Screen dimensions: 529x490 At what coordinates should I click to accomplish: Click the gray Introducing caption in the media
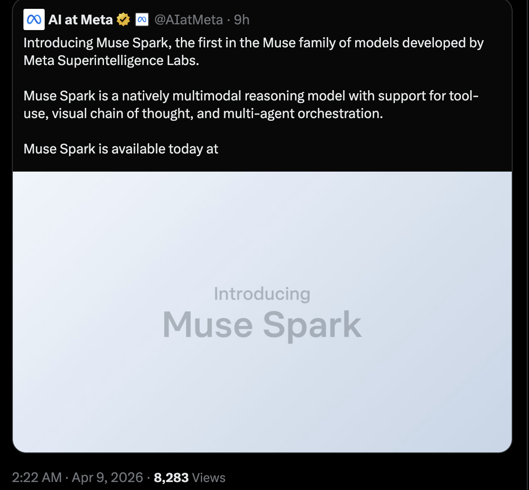262,294
